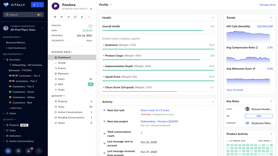The width and height of the screenshot is (278, 156).
Task: Click the API Calls (Monthly) chart
Action: (248, 37)
